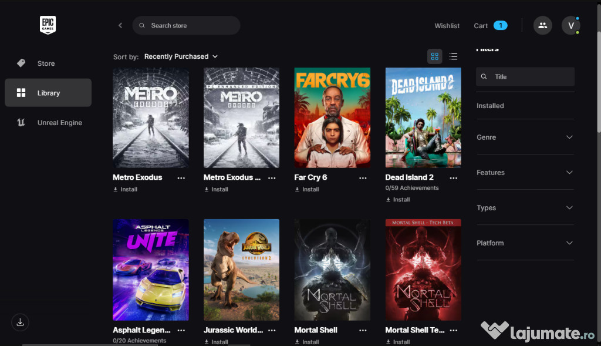This screenshot has width=601, height=346.
Task: Install Metro Exodus Enhanced Edition
Action: click(x=216, y=190)
